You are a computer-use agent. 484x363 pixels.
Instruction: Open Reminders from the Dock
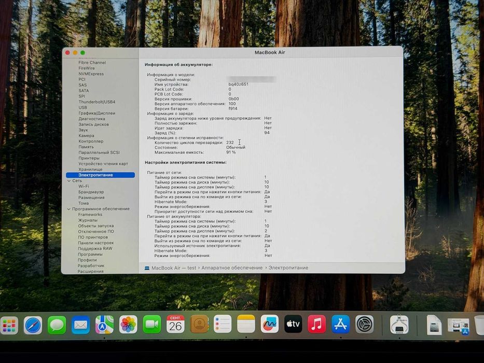tap(223, 324)
